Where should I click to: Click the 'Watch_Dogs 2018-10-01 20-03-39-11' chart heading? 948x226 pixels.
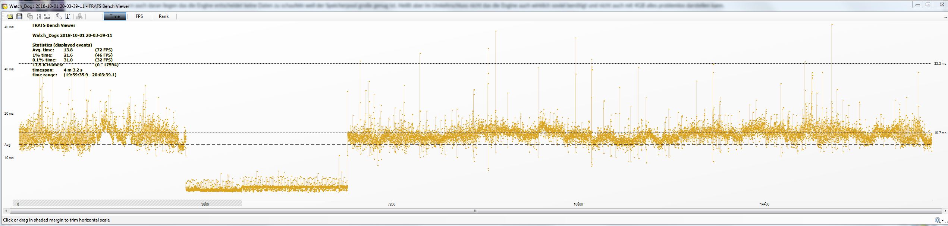click(72, 35)
